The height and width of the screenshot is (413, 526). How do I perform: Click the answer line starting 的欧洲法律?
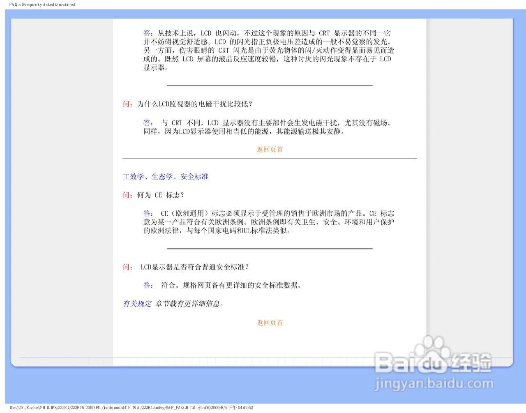point(217,231)
